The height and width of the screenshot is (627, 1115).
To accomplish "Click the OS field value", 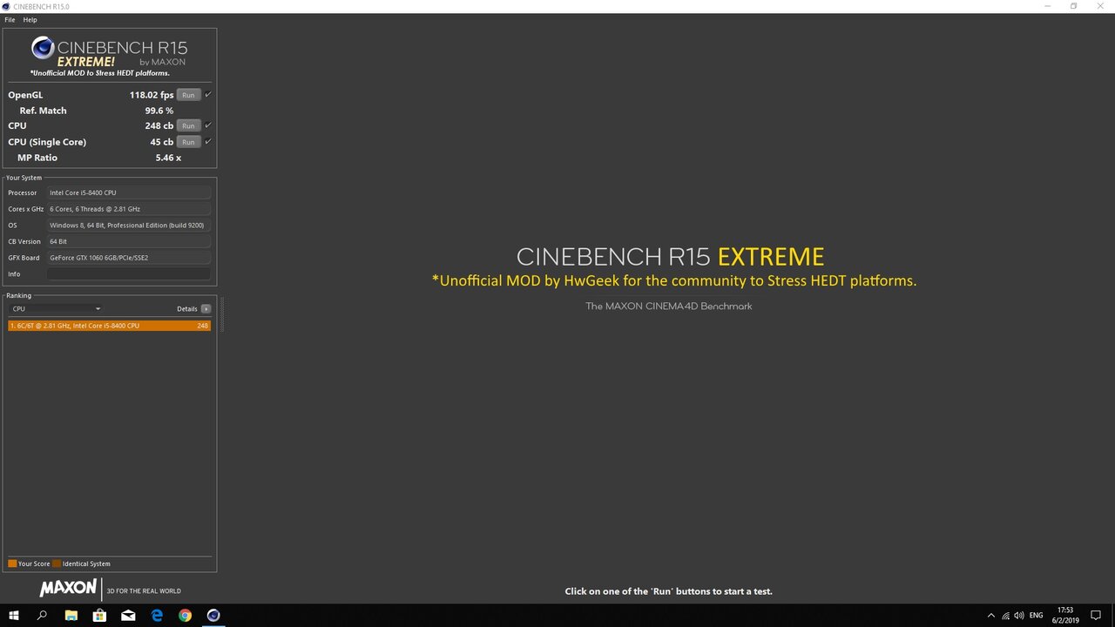I will [x=129, y=226].
